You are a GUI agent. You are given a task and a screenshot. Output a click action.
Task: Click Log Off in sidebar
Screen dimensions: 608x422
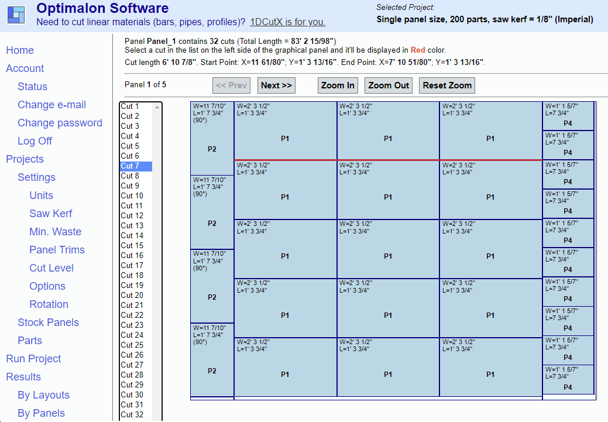coord(35,141)
